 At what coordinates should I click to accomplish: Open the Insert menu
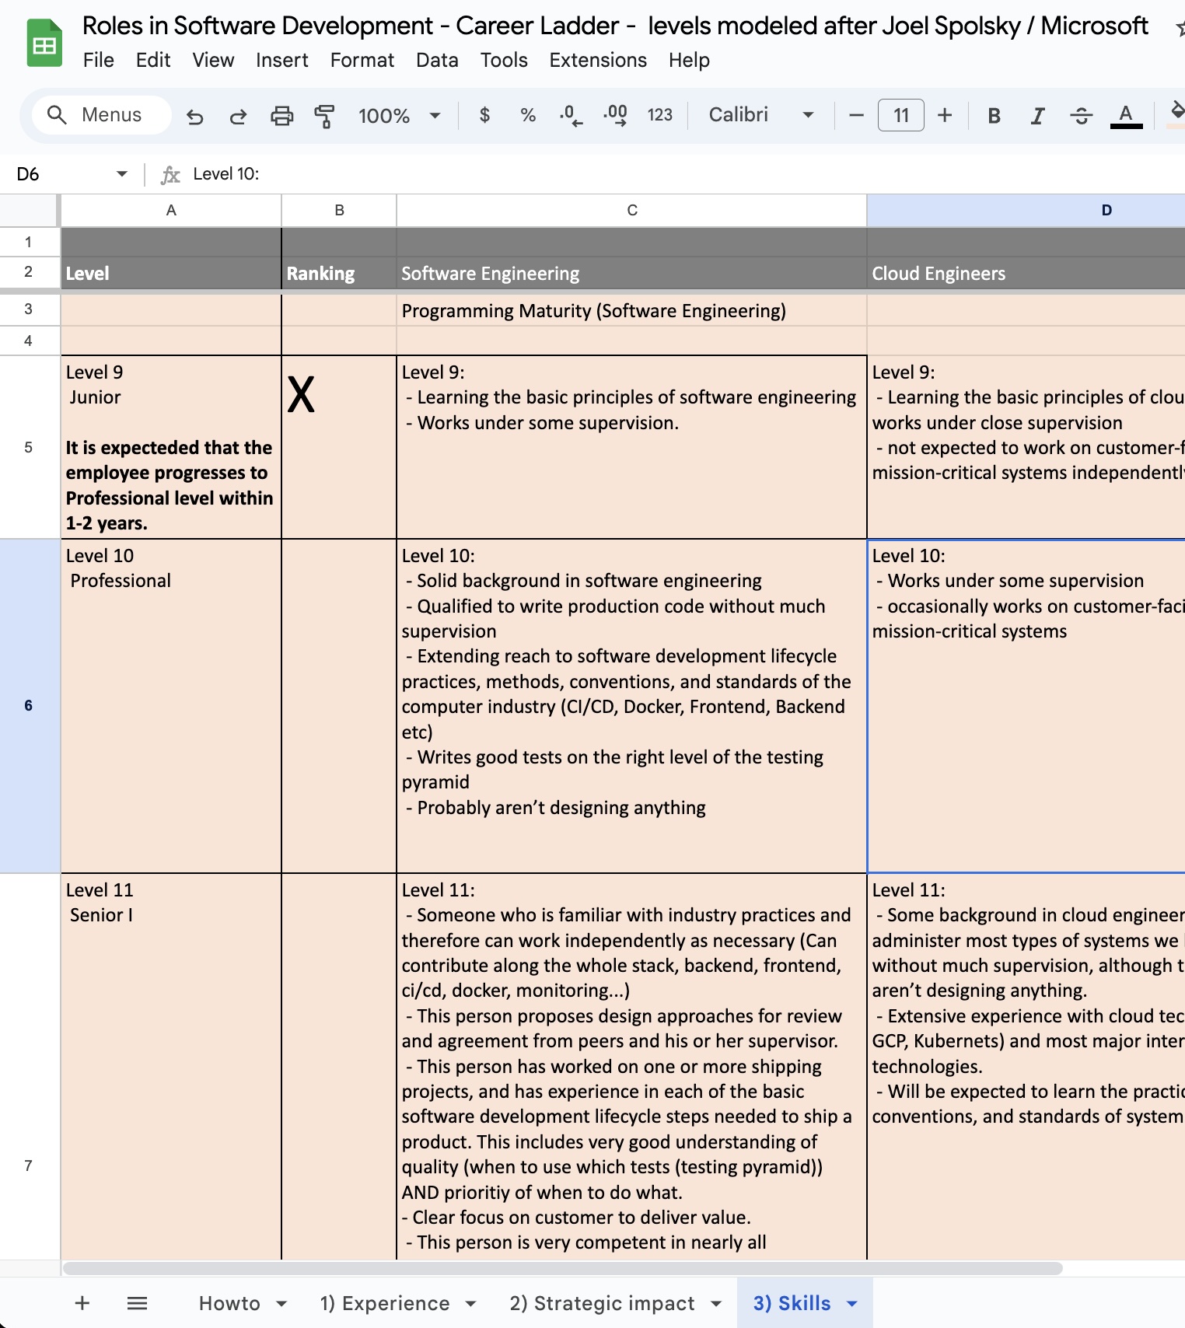[x=282, y=60]
